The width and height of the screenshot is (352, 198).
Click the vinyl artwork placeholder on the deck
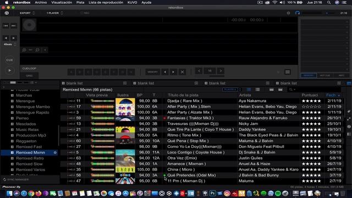click(29, 25)
